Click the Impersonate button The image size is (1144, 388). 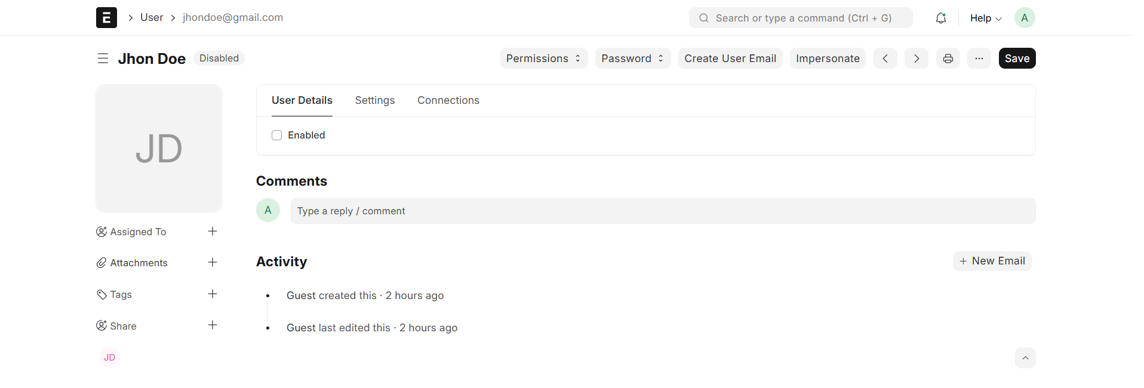828,58
